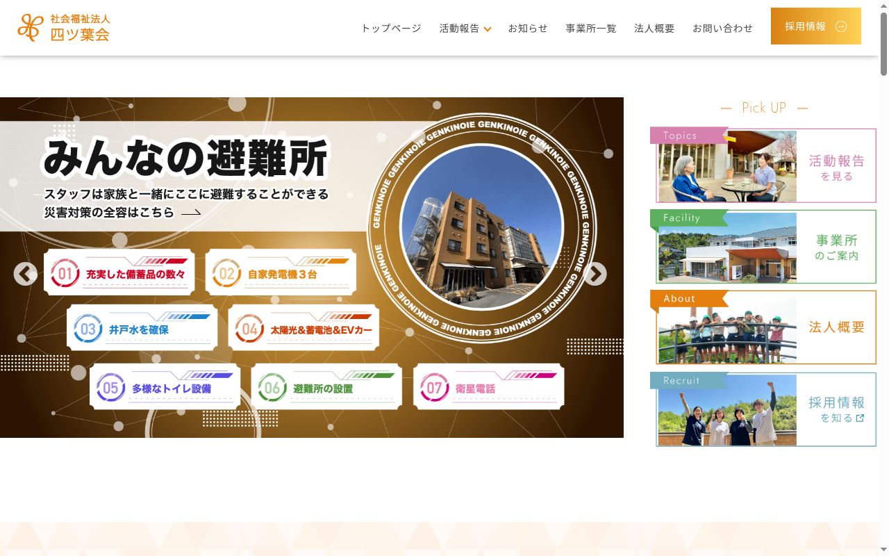The width and height of the screenshot is (889, 556).
Task: Navigate to 事業所一覧 page
Action: tap(591, 28)
